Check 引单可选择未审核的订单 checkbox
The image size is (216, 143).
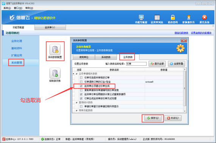tap(81, 78)
